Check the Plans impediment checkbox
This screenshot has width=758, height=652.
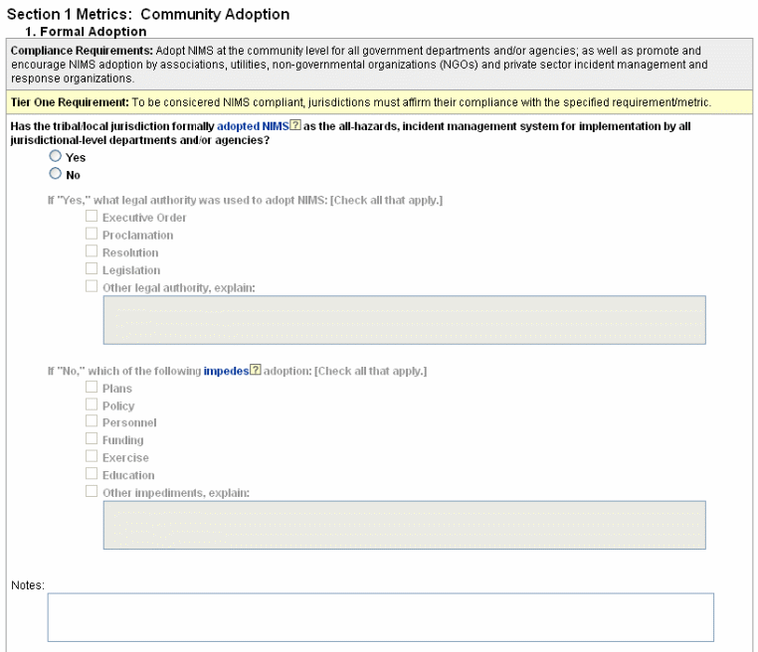click(92, 388)
